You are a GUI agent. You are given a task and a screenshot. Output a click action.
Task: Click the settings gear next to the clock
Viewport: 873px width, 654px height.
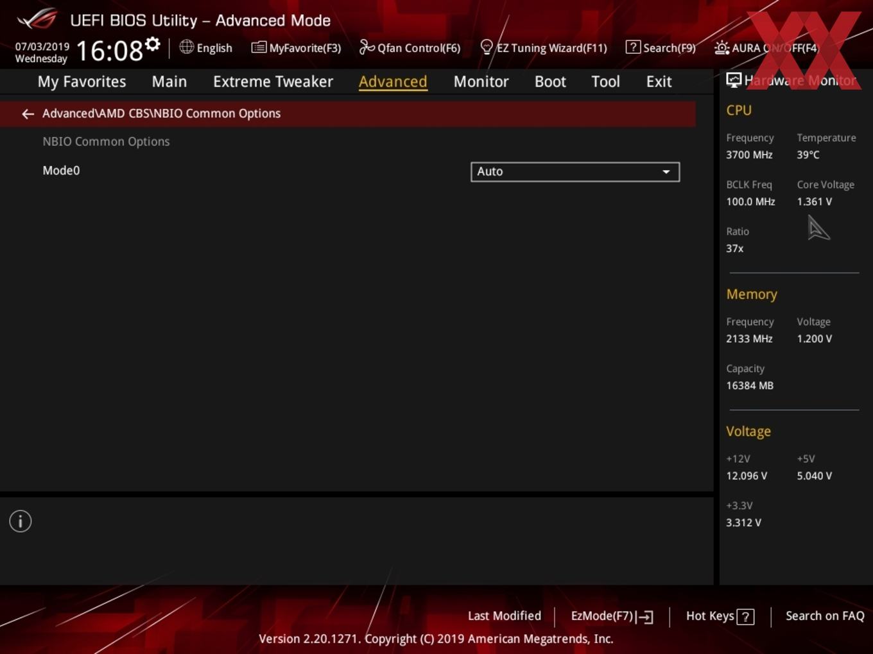pyautogui.click(x=153, y=44)
